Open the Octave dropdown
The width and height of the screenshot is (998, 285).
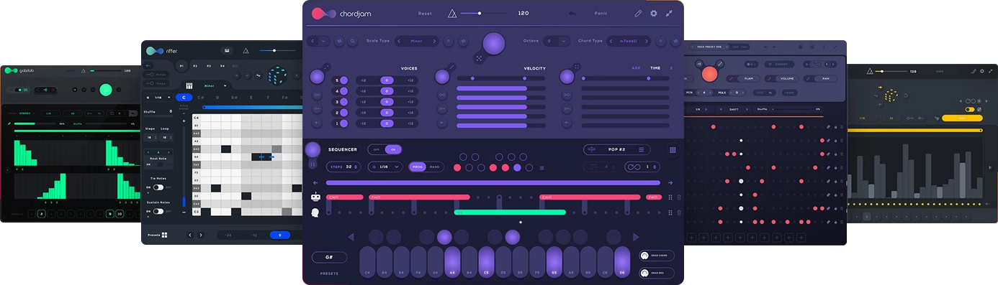(557, 41)
